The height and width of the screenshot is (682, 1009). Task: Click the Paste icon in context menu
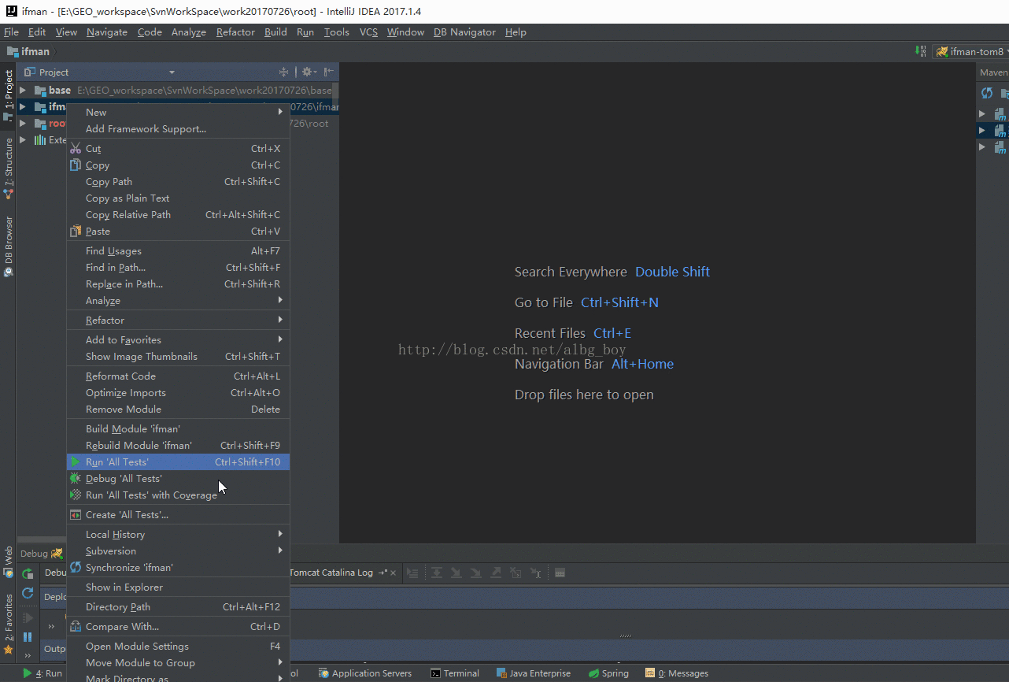(76, 232)
